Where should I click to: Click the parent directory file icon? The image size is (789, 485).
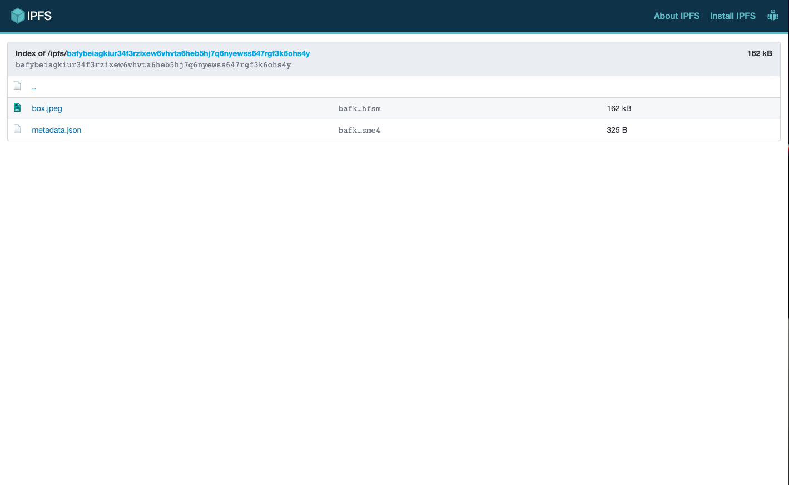(17, 86)
